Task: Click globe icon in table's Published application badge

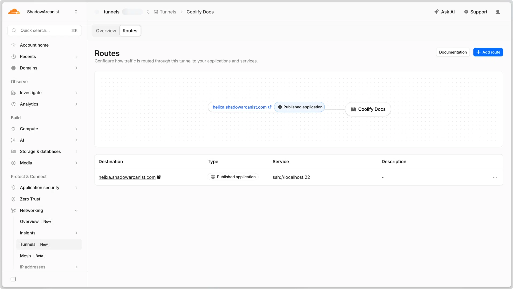Action: [213, 177]
